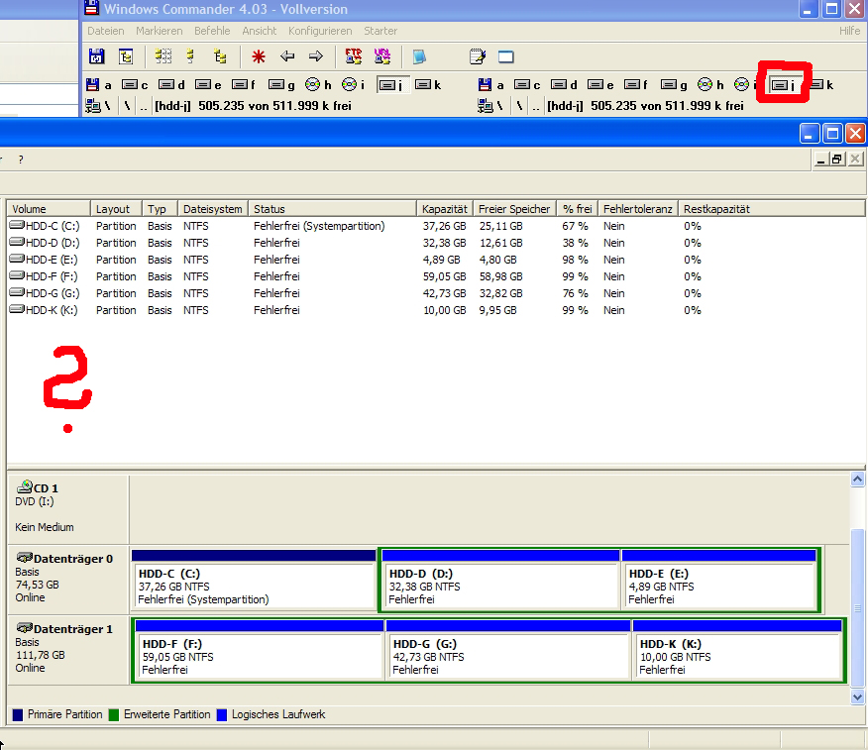Click scroll down arrow in disk pane
This screenshot has width=868, height=750.
tap(858, 697)
